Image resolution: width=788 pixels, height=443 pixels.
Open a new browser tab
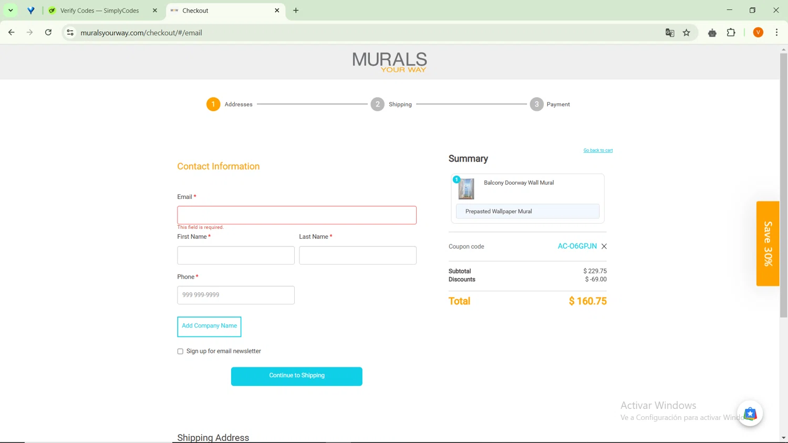tap(296, 10)
